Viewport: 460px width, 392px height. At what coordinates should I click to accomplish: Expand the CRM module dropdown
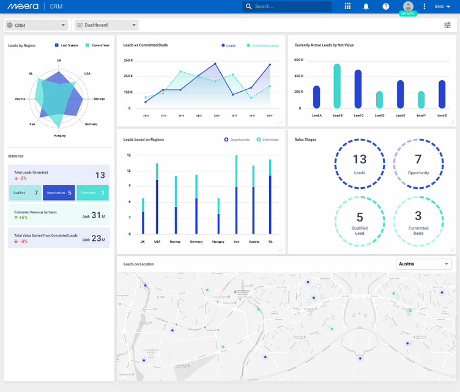tap(37, 25)
